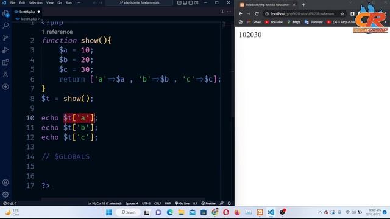Open File Explorer from taskbar
The image size is (390, 219).
point(181,212)
